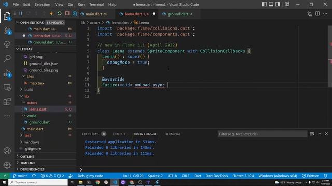Open the Run and Debug view
Viewport: 332px width, 186px height.
coord(7,73)
